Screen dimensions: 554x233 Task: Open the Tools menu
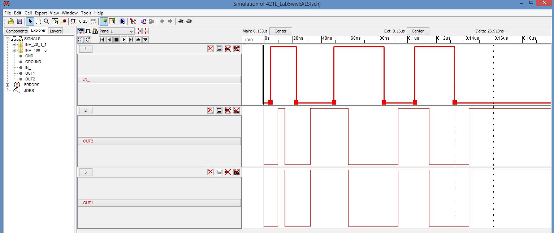tap(86, 13)
